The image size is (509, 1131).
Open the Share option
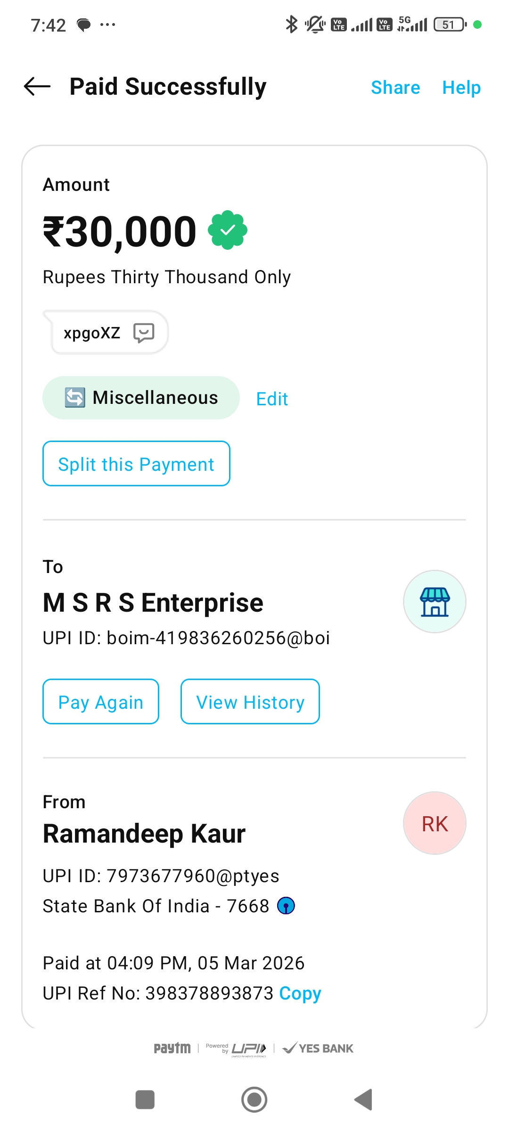(x=395, y=88)
